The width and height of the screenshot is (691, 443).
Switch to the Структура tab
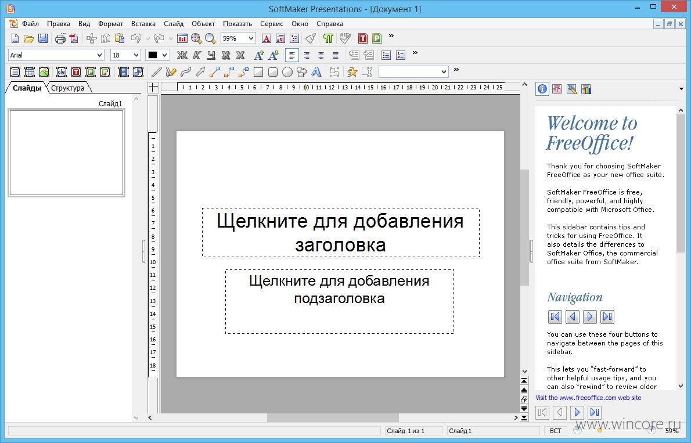pyautogui.click(x=67, y=88)
